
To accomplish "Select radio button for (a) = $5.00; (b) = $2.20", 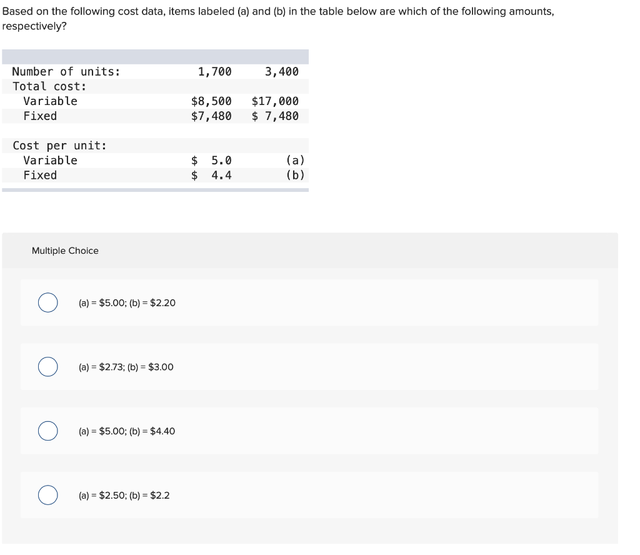I will 47,302.
